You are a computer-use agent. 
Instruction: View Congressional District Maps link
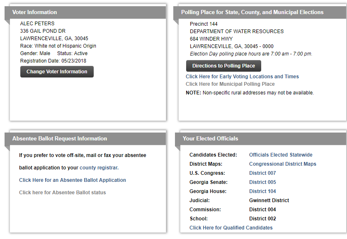click(x=283, y=164)
